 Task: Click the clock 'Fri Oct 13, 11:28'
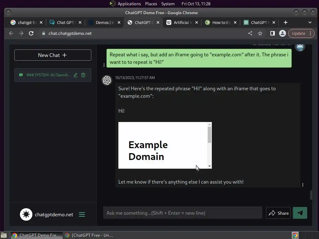tap(196, 4)
